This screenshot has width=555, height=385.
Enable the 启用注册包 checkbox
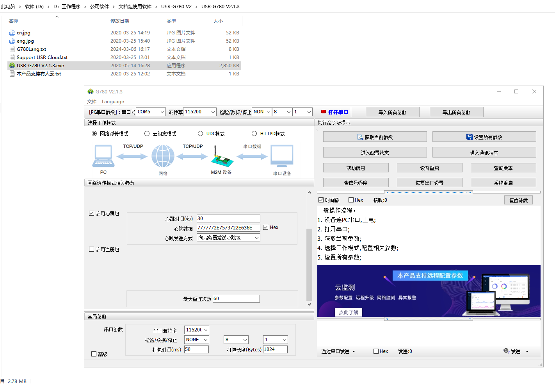click(92, 249)
